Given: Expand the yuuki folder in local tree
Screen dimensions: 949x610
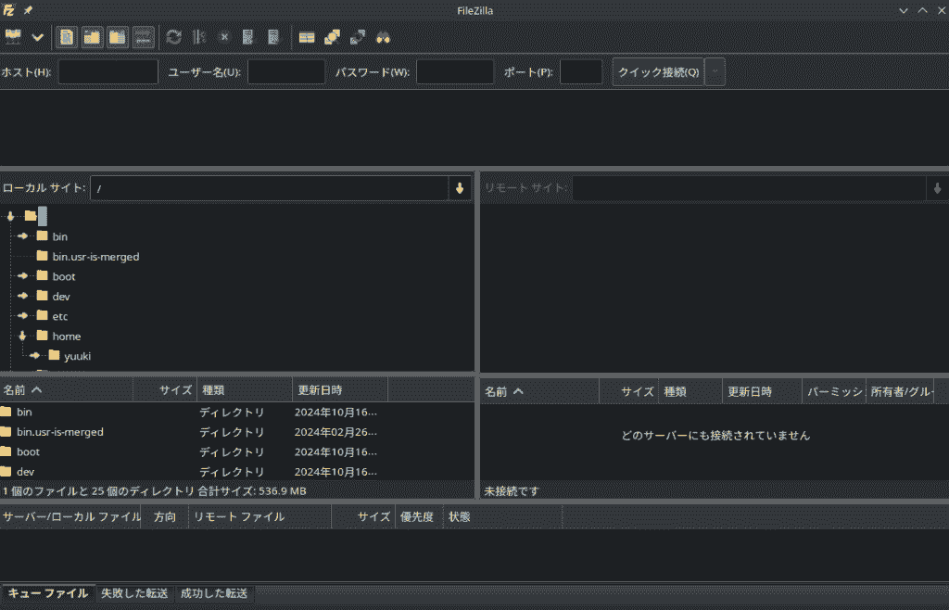Looking at the screenshot, I should point(34,356).
